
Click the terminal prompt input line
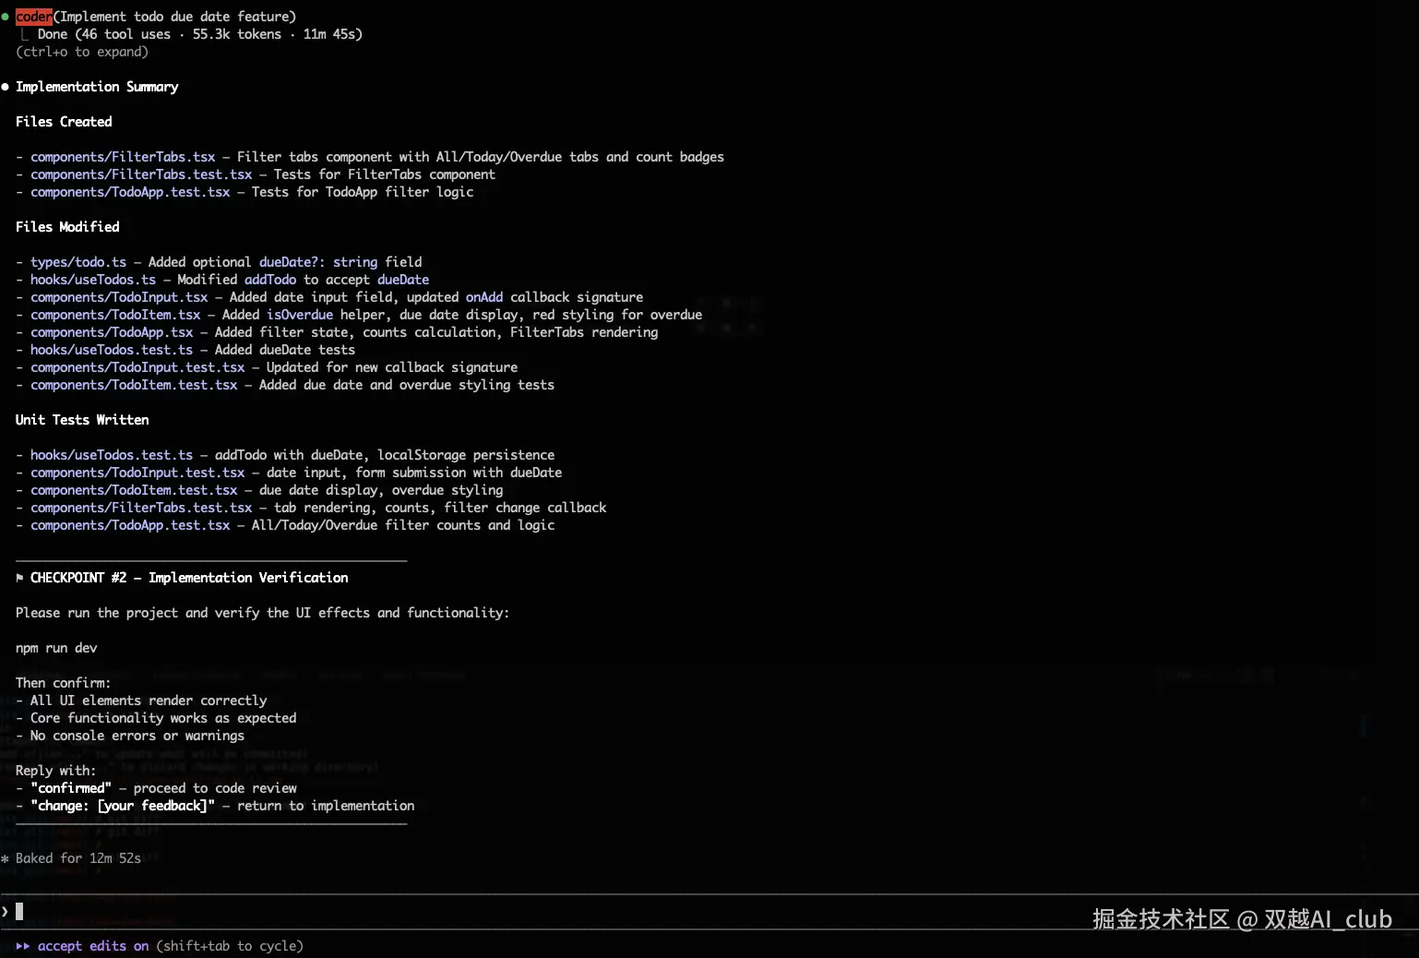coord(709,912)
